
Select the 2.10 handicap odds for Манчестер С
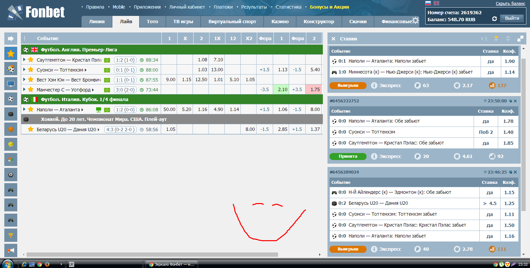281,89
